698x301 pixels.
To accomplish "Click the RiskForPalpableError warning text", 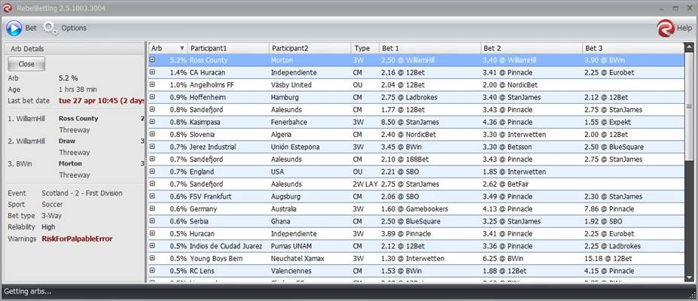I will click(77, 239).
